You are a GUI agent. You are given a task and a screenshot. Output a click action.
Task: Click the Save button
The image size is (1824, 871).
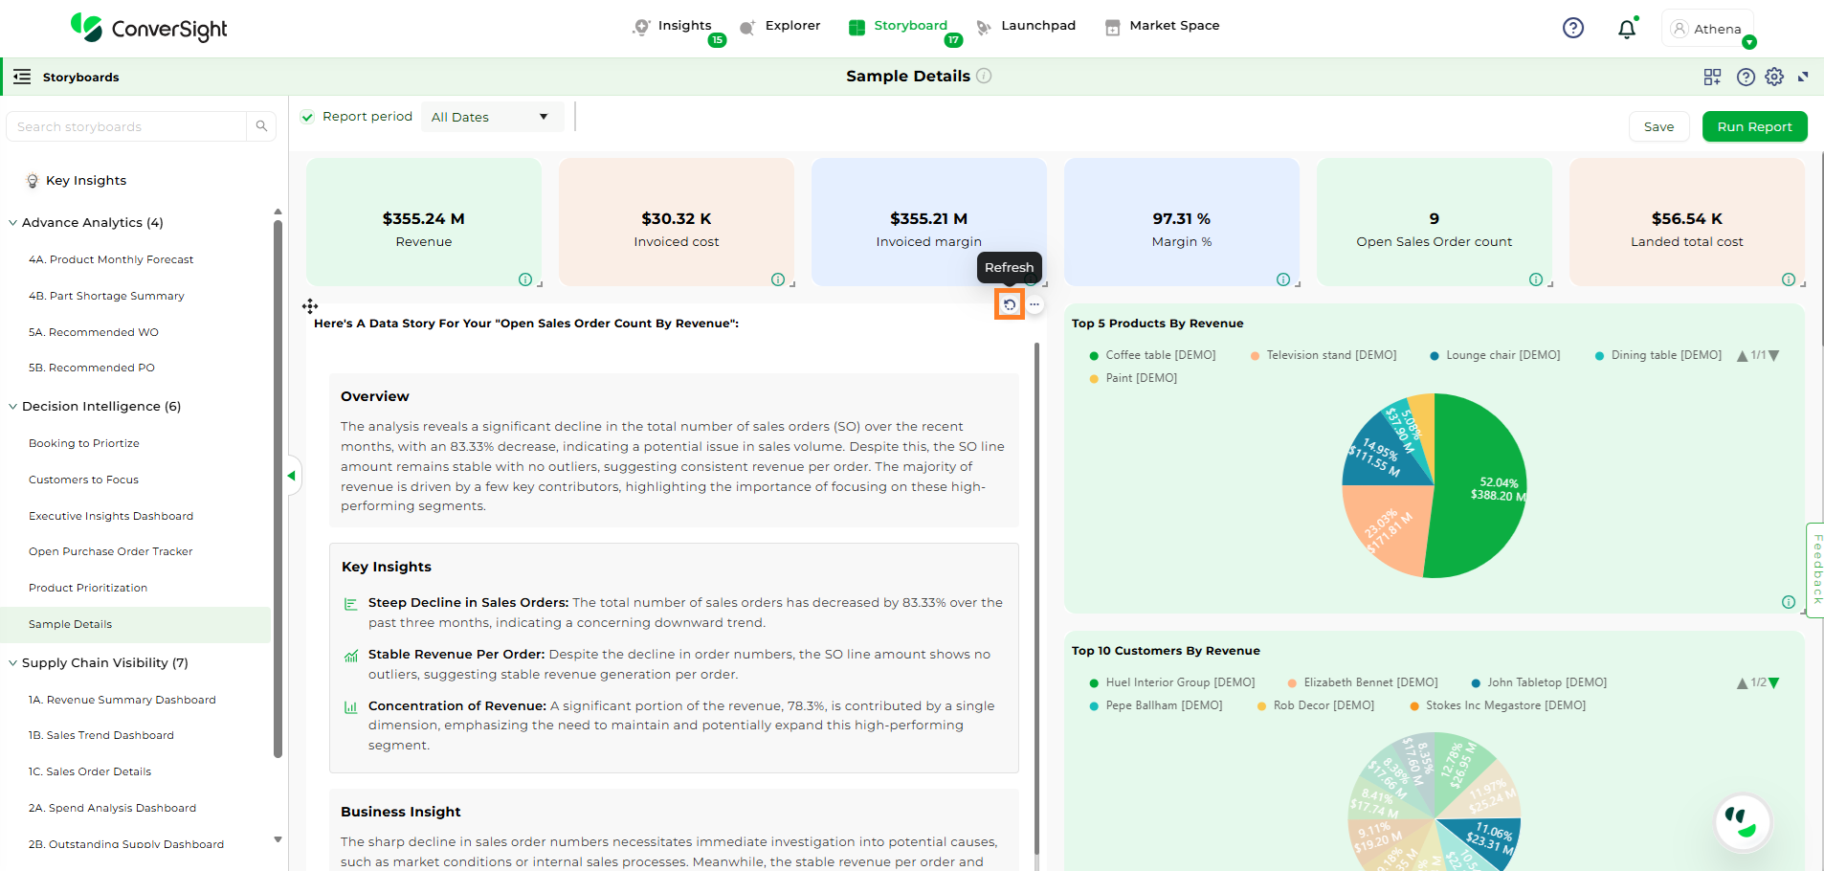tap(1658, 126)
